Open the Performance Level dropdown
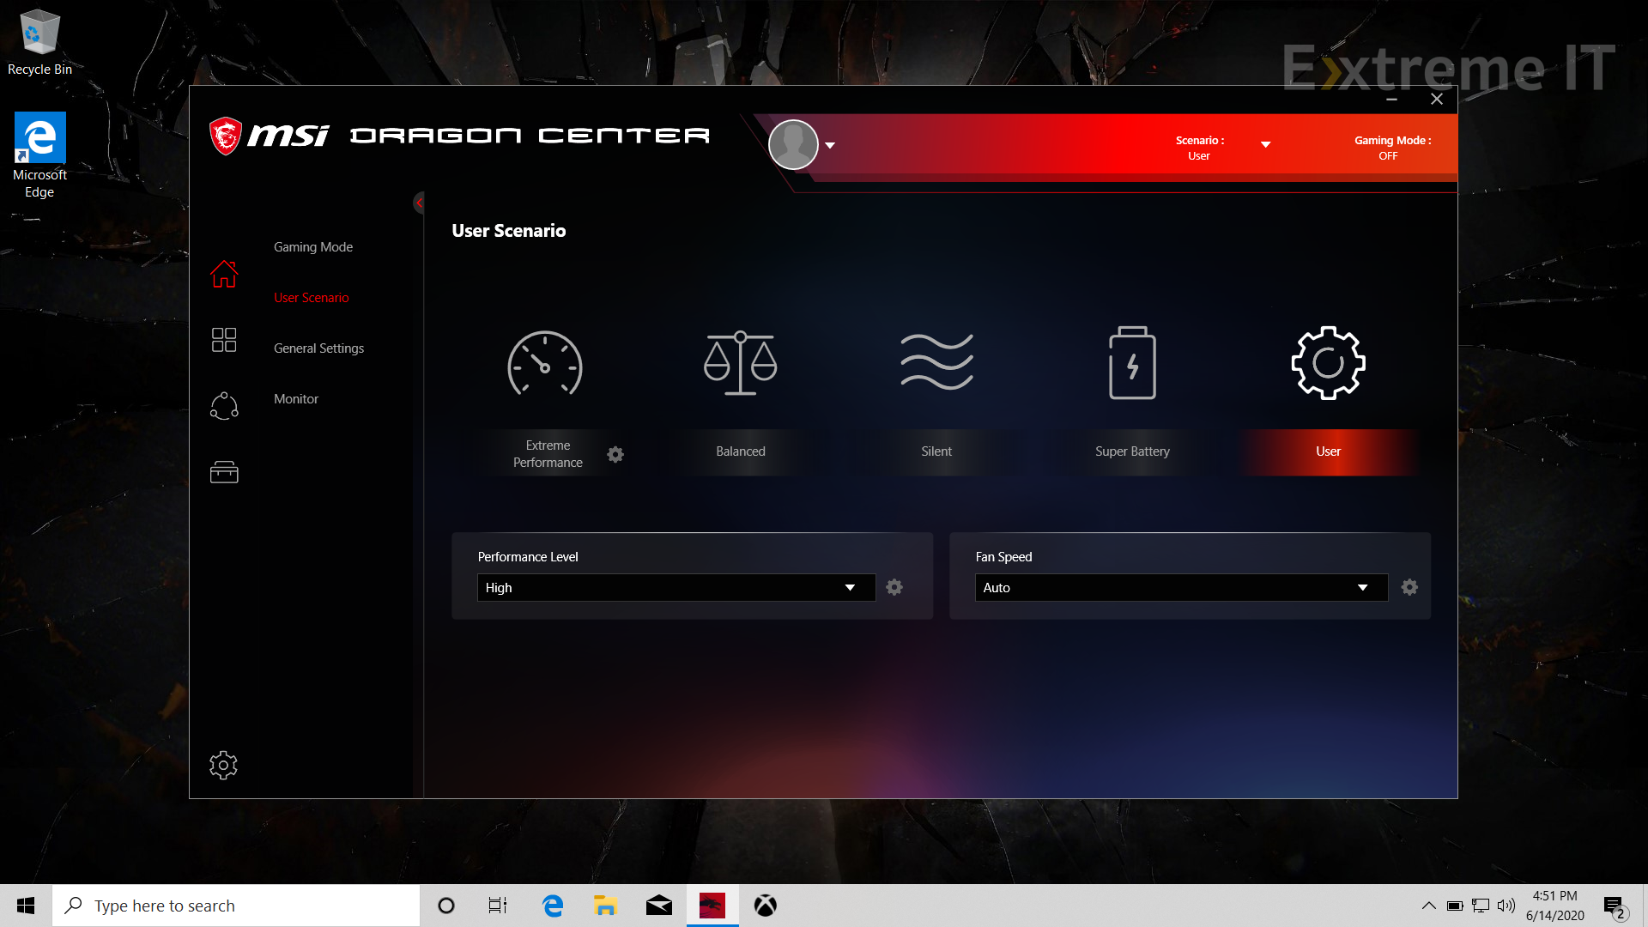 [676, 587]
